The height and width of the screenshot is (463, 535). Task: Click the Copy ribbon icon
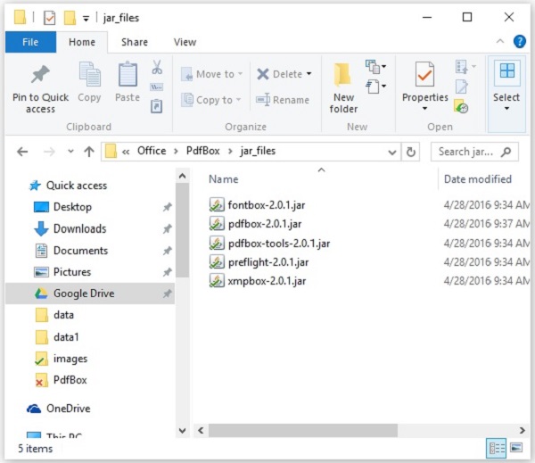point(90,74)
